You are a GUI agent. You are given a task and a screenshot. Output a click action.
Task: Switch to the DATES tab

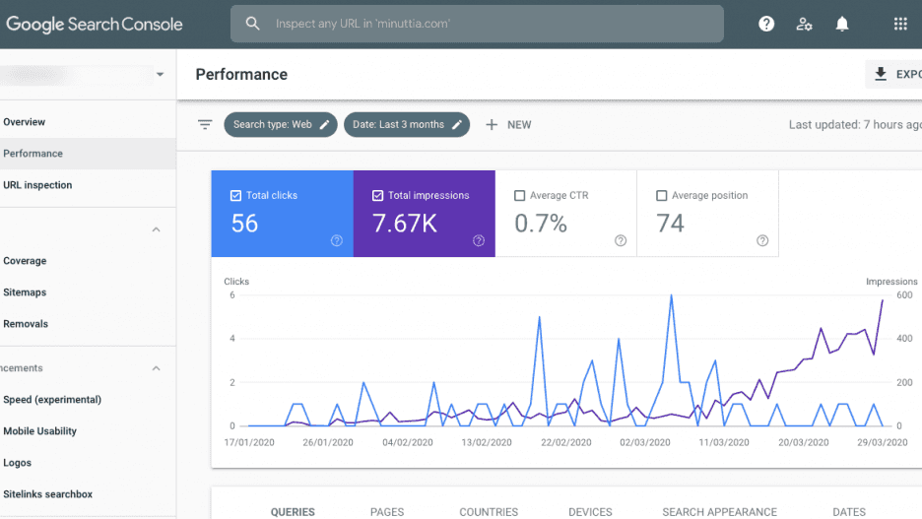(849, 512)
